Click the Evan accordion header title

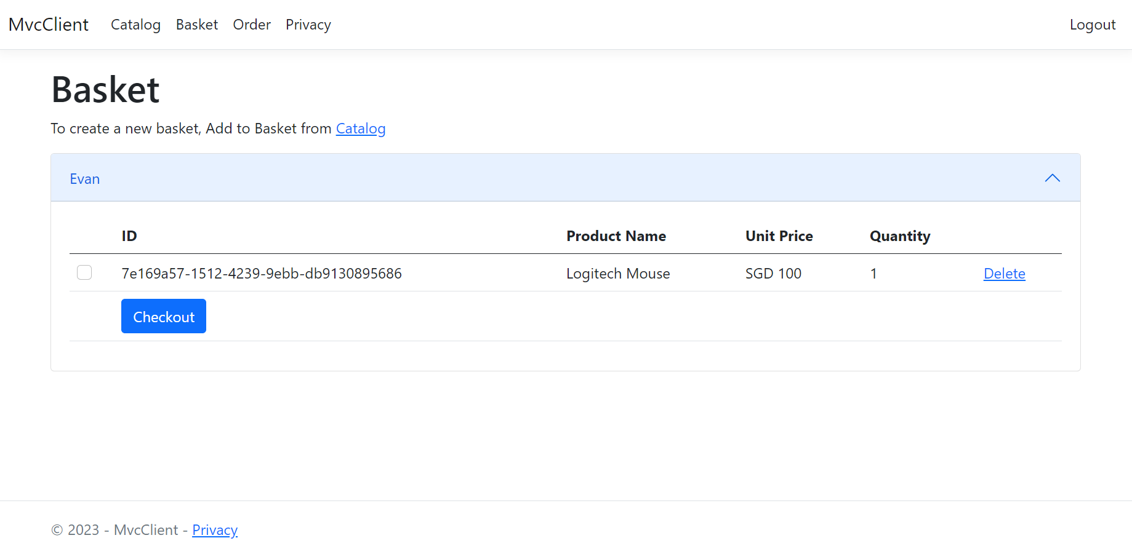tap(85, 179)
